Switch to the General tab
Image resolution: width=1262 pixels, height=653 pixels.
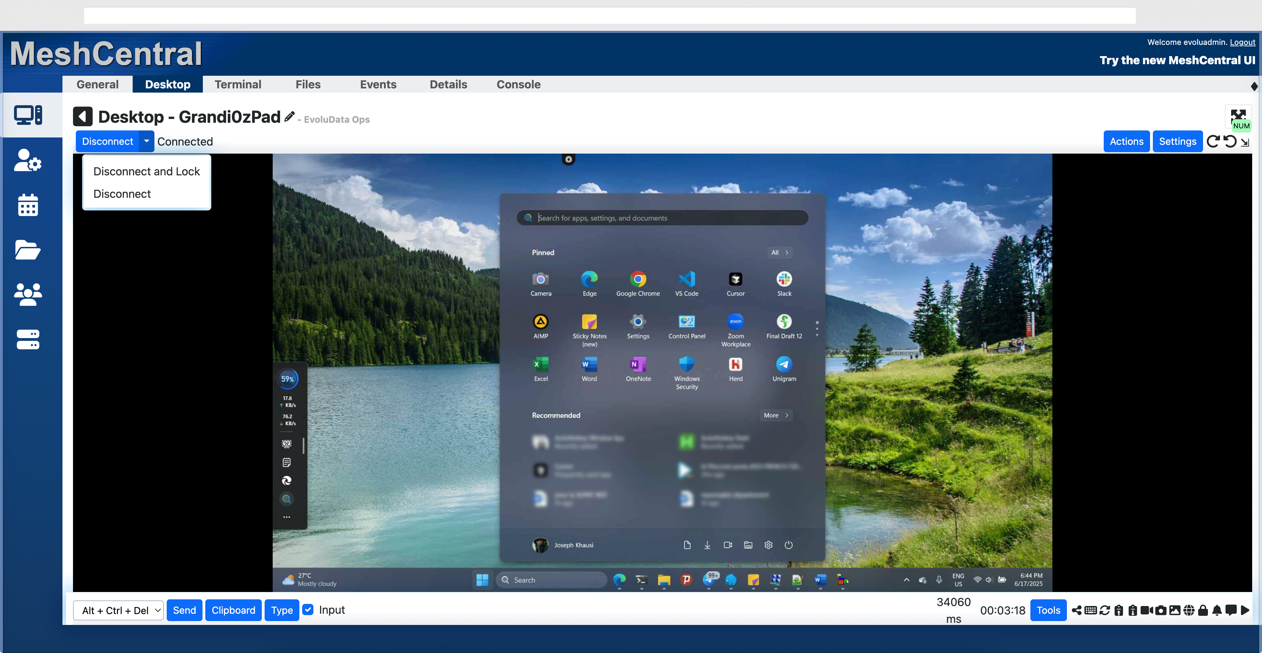click(98, 84)
